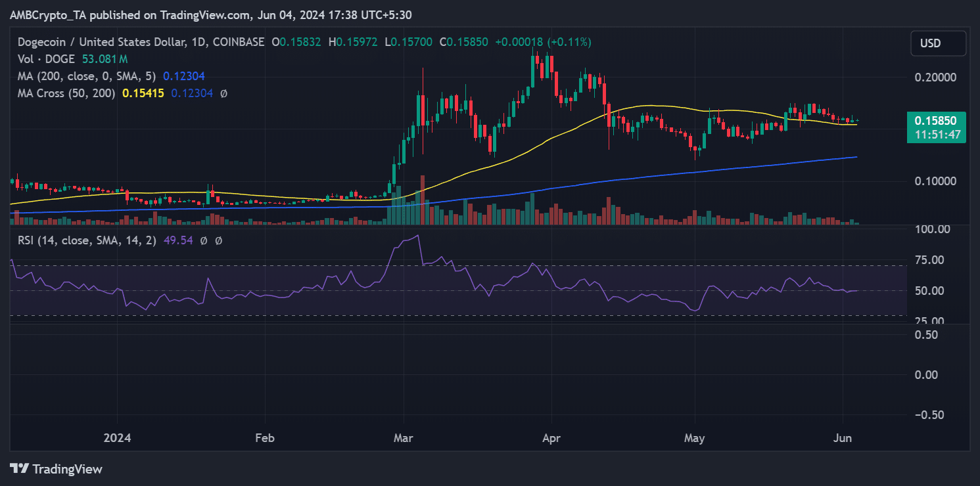Click the green current price label 0.15850 on axis
The width and height of the screenshot is (980, 486).
pos(937,121)
